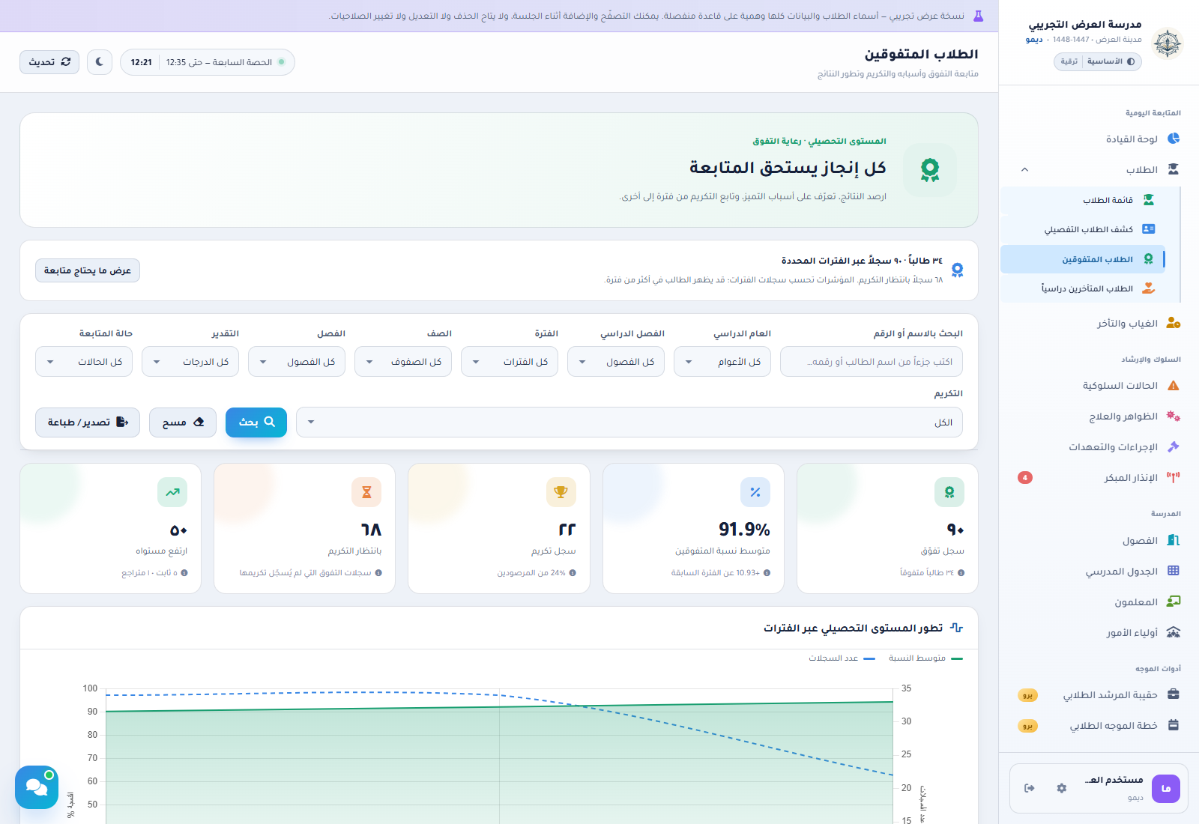Click تصدير / طباعة export button
Screen dimensions: 1199x824
(88, 422)
